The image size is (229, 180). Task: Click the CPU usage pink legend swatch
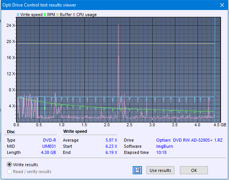74,15
